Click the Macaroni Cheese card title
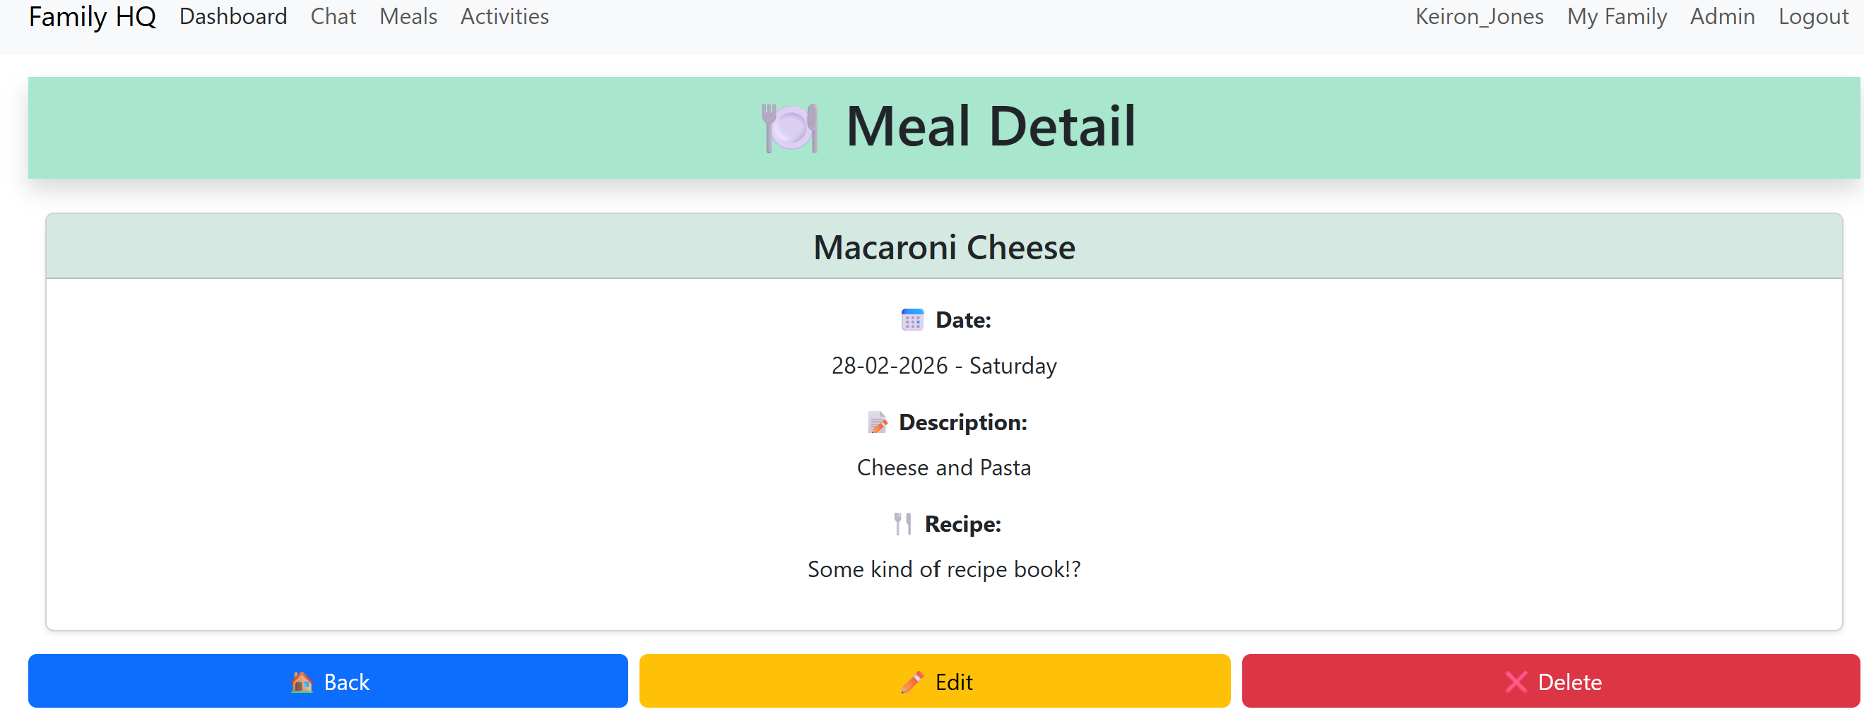The height and width of the screenshot is (719, 1864). coord(944,246)
